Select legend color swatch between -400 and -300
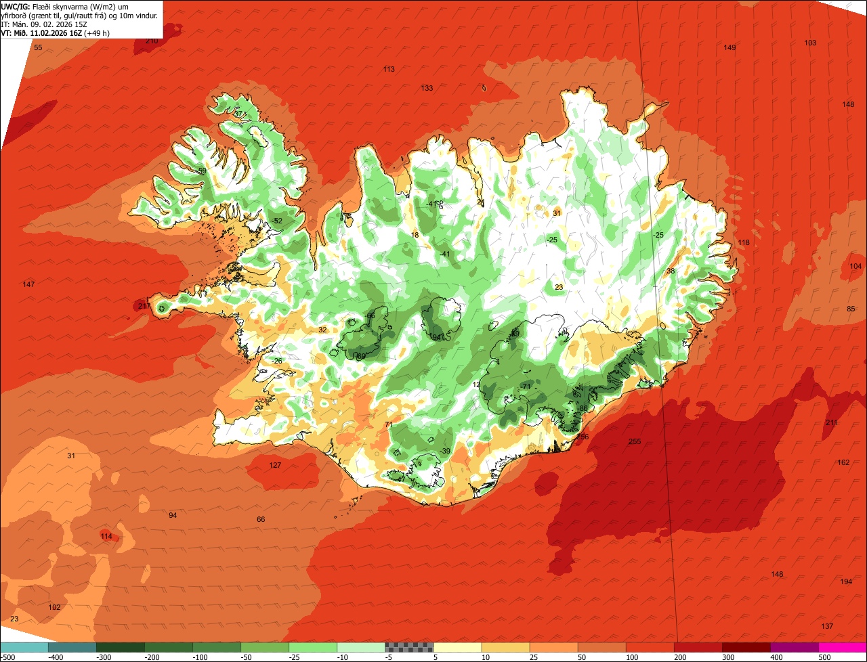Screen dimensions: 867x662 point(72,647)
